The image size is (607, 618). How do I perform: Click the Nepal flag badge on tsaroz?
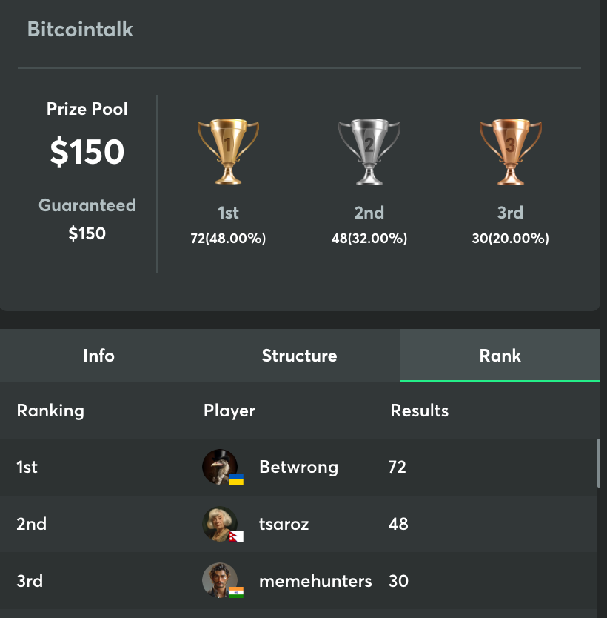click(236, 536)
